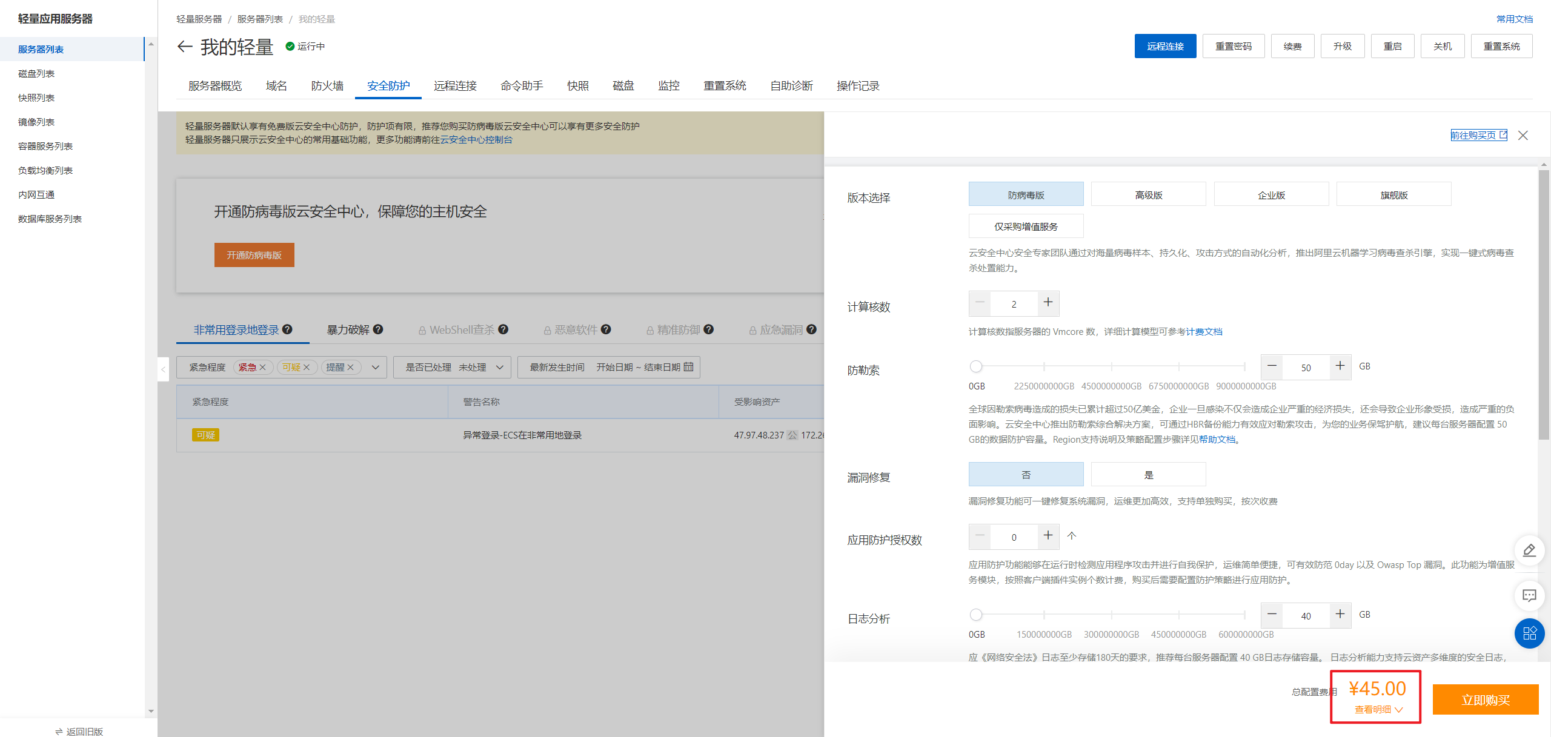
Task: Increase 防勒索 capacity with plus
Action: click(x=1340, y=366)
